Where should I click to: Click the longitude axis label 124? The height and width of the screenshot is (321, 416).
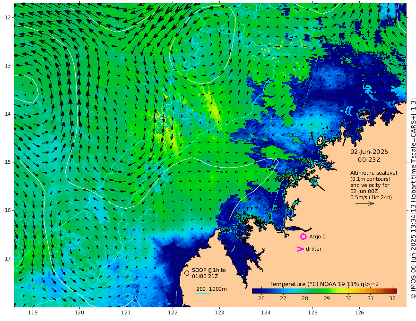266,313
